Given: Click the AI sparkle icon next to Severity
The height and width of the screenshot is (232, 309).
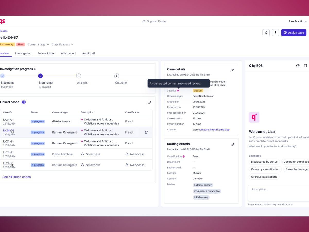Looking at the screenshot, I should click(x=178, y=91).
